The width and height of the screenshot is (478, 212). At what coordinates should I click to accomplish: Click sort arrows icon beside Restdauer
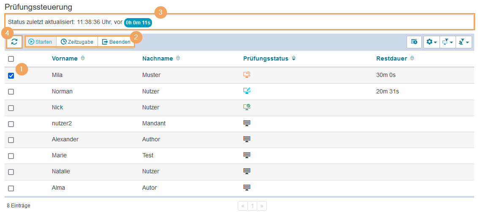click(x=412, y=58)
